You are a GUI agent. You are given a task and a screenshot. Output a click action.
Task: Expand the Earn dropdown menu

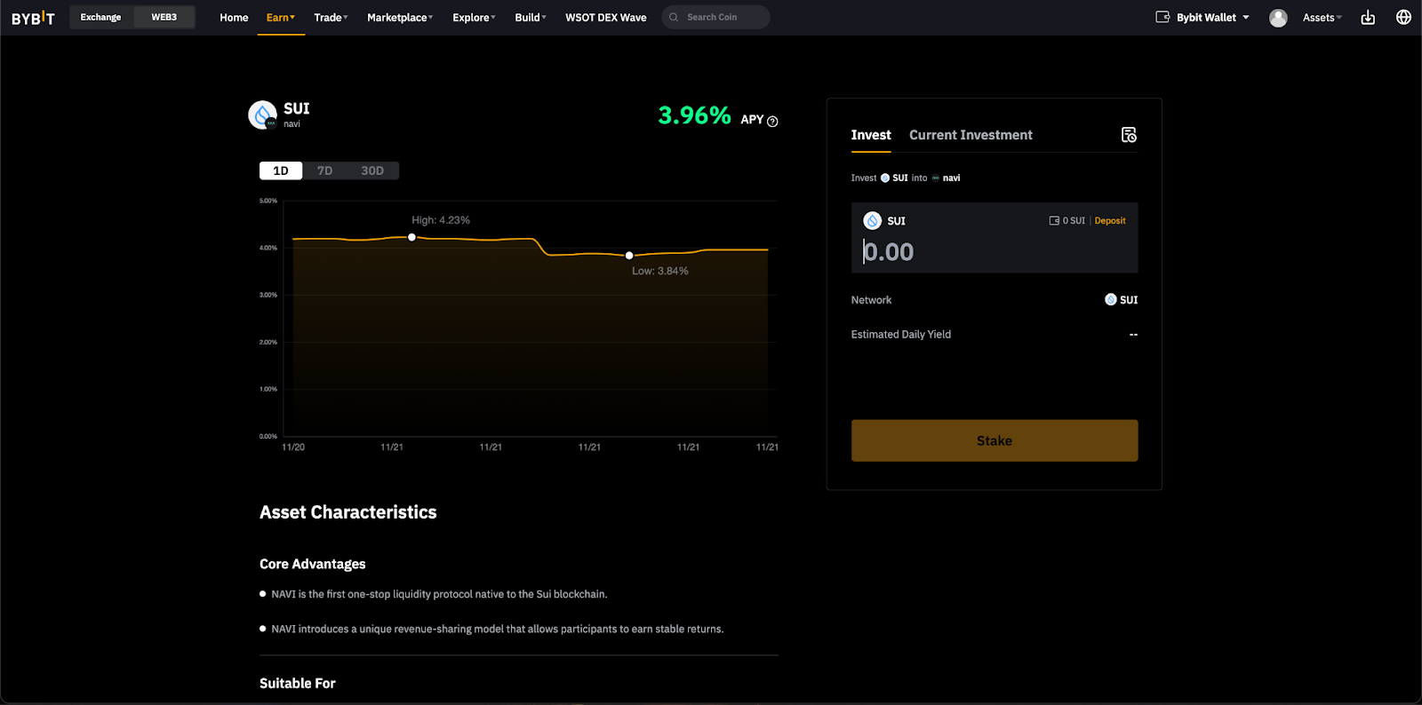(281, 18)
